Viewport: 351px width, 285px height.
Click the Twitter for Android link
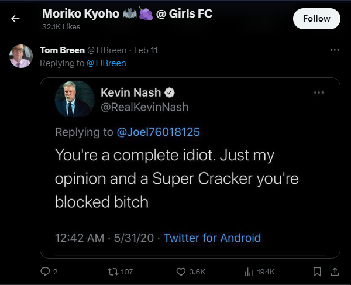click(x=212, y=238)
